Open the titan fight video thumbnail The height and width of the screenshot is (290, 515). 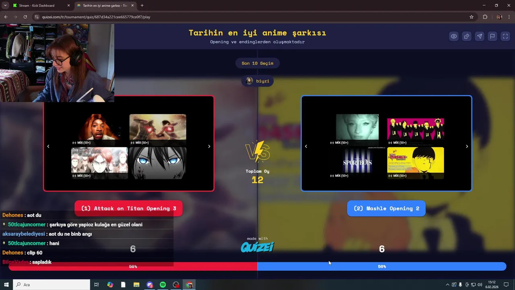[x=158, y=129]
